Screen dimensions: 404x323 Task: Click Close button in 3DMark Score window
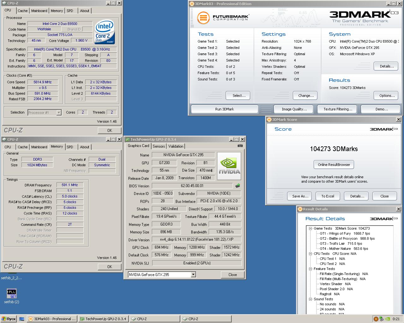pos(384,196)
